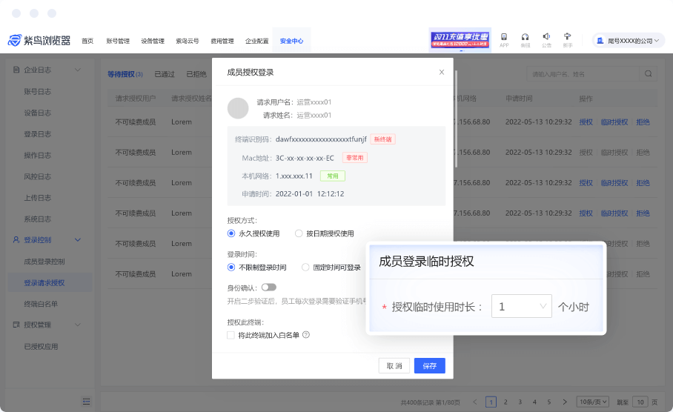Open 账号日志 in the sidebar
673x412 pixels.
37,91
